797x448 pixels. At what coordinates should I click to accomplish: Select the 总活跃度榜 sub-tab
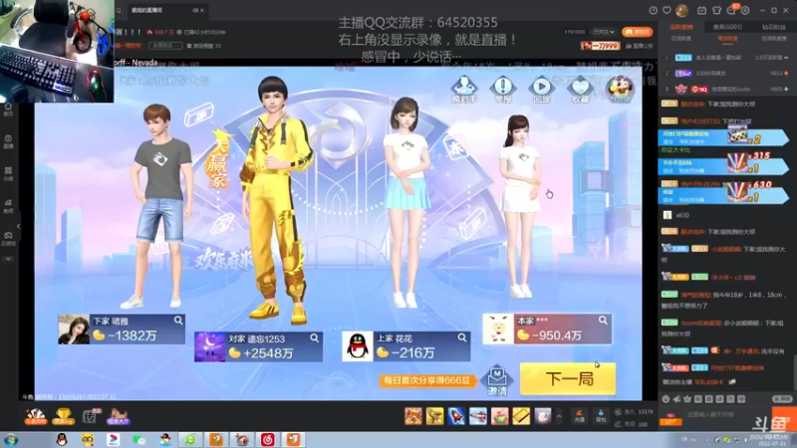(x=774, y=39)
